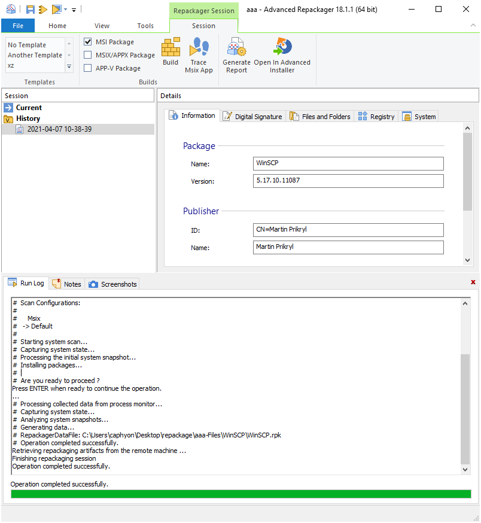Screen dimensions: 481x523
Task: Click log line 'Are you ready to proceed ?'
Action: point(56,381)
